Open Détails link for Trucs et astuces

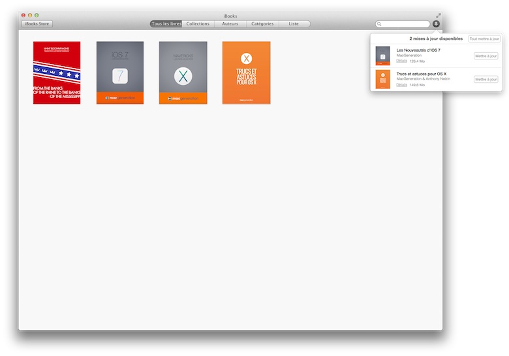(401, 85)
